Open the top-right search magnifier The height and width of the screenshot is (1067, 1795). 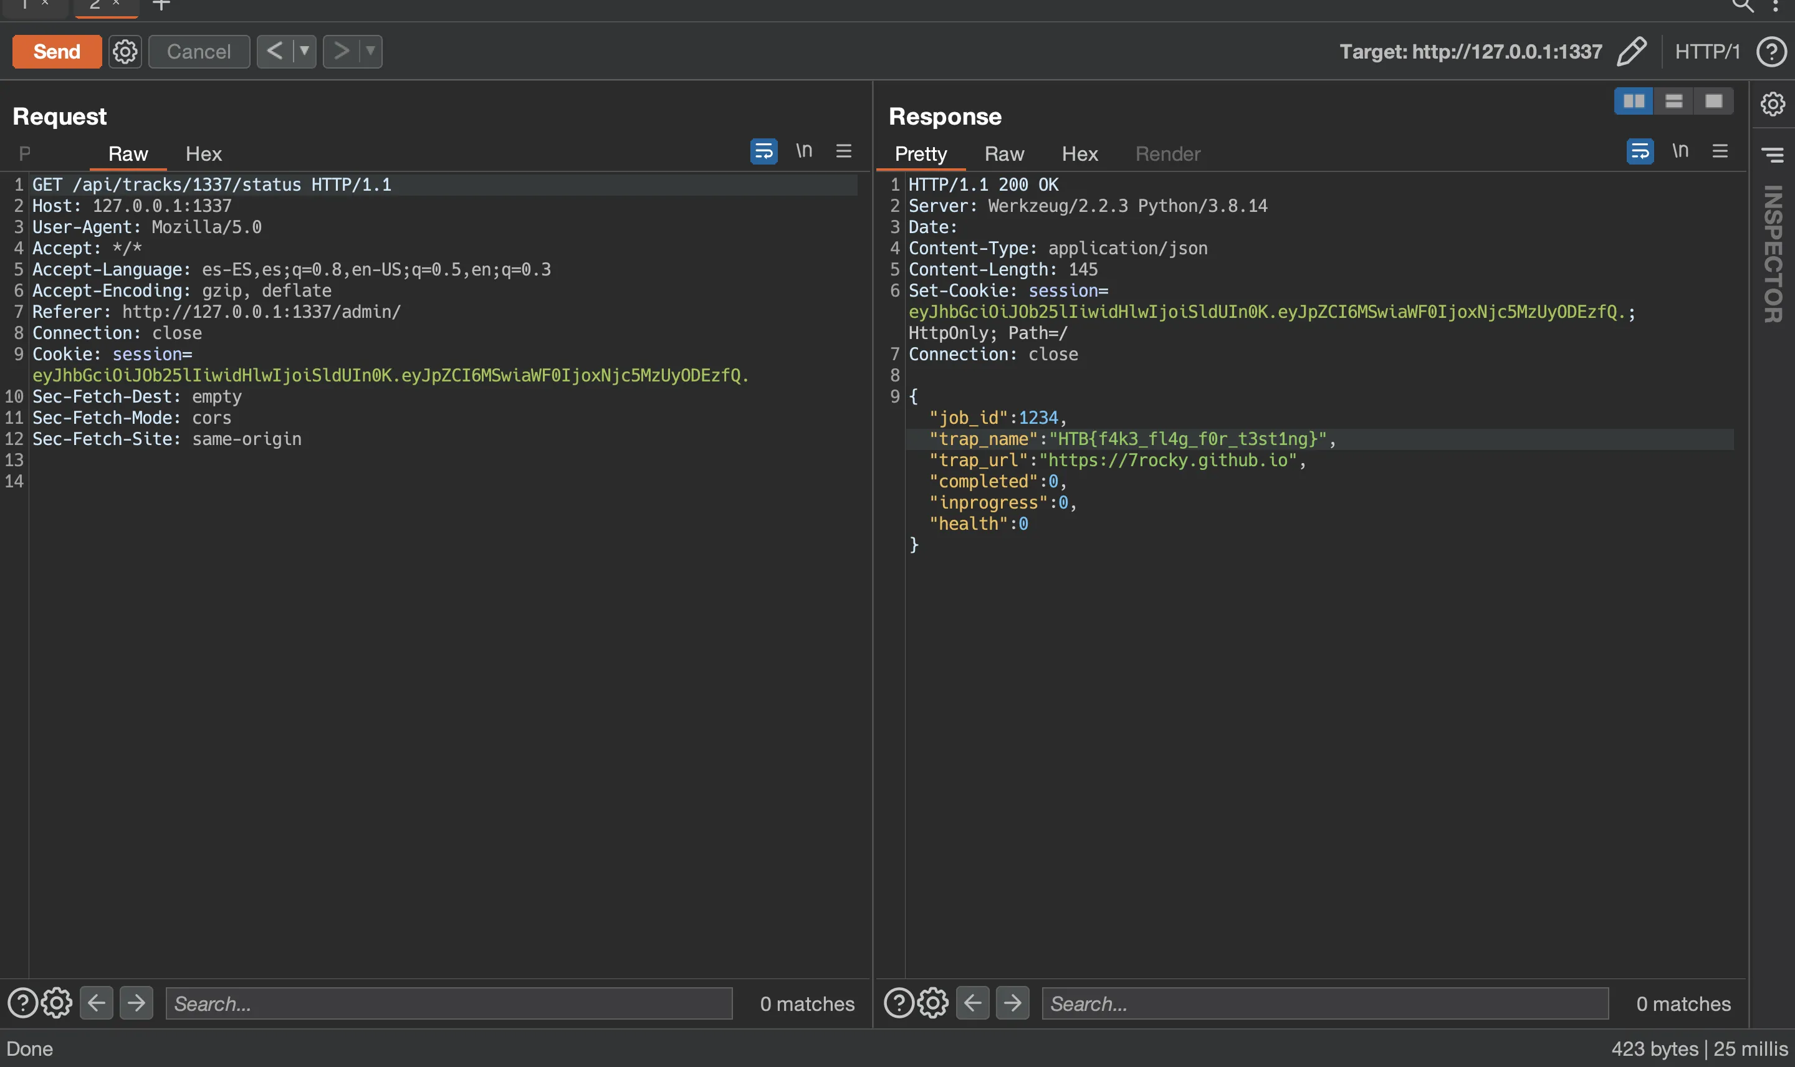1743,6
